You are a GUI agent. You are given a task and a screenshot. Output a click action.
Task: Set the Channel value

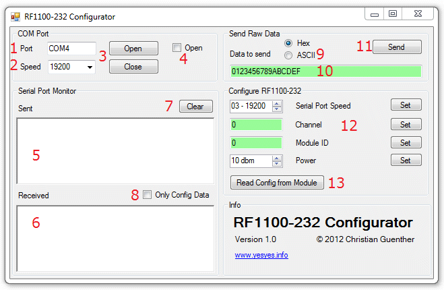tap(406, 125)
